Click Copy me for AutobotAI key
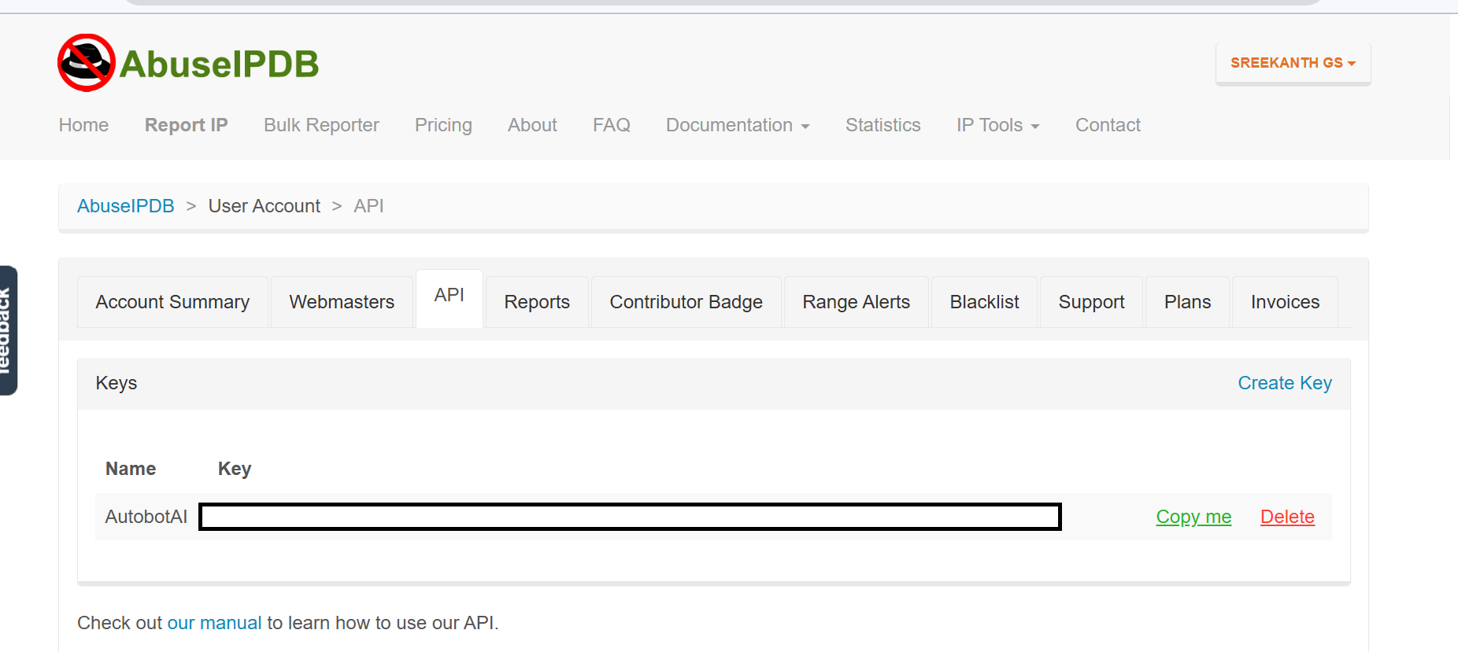Image resolution: width=1458 pixels, height=652 pixels. pos(1193,517)
